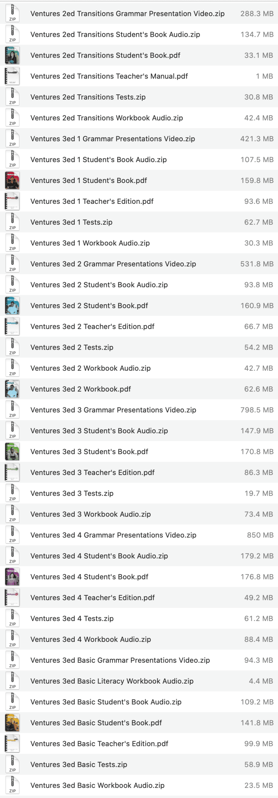Click Ventures 3ed 2 Workbook.pdf cover icon

[x=12, y=389]
